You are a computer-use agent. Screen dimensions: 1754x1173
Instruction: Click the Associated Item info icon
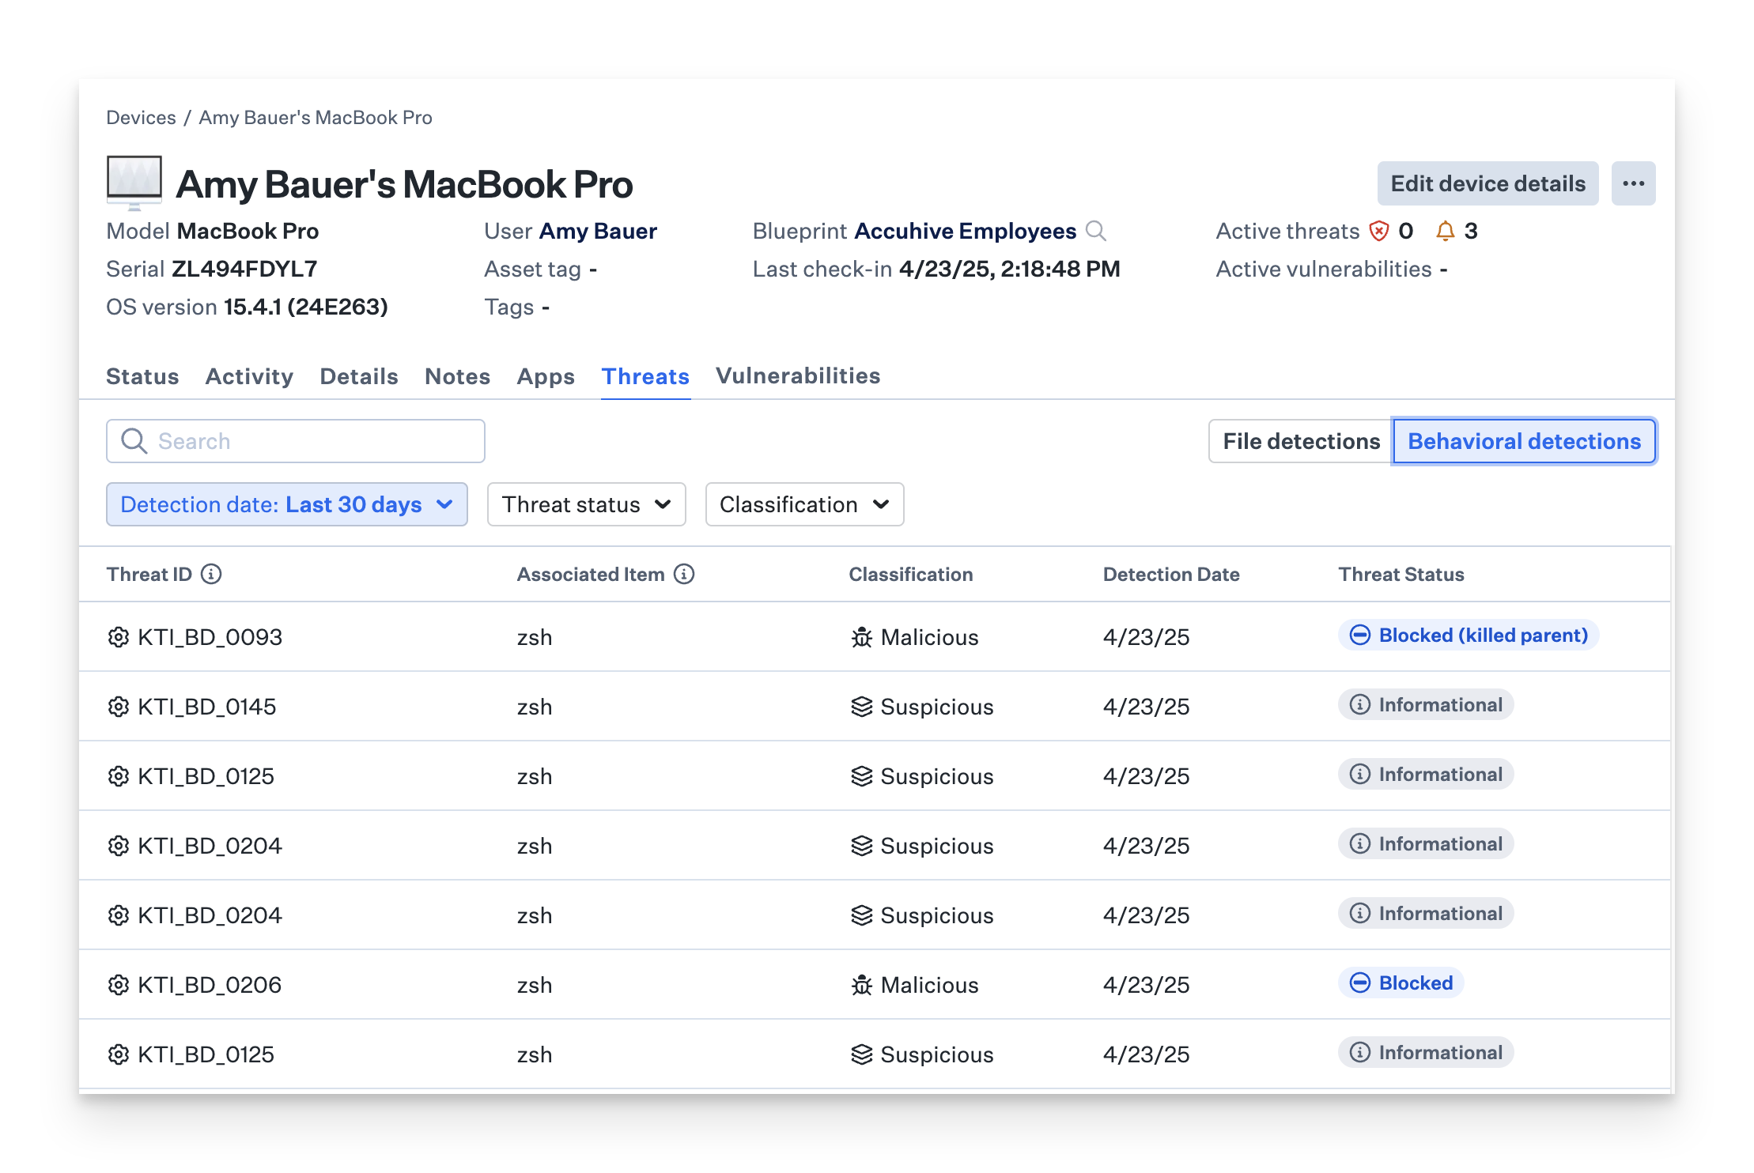point(684,574)
